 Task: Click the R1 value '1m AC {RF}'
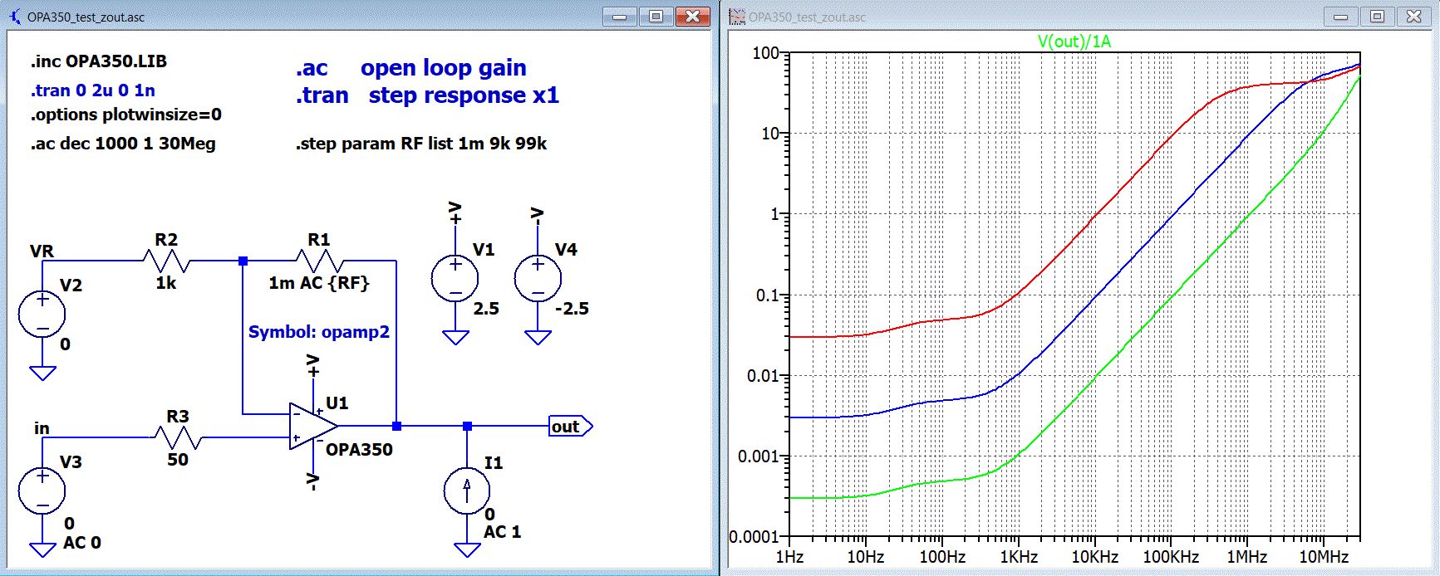pos(319,283)
